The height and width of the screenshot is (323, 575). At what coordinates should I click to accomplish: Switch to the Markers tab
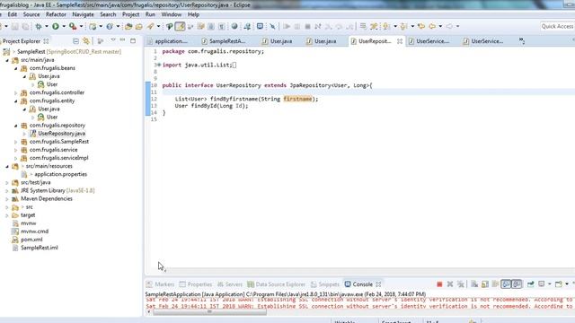click(x=160, y=284)
